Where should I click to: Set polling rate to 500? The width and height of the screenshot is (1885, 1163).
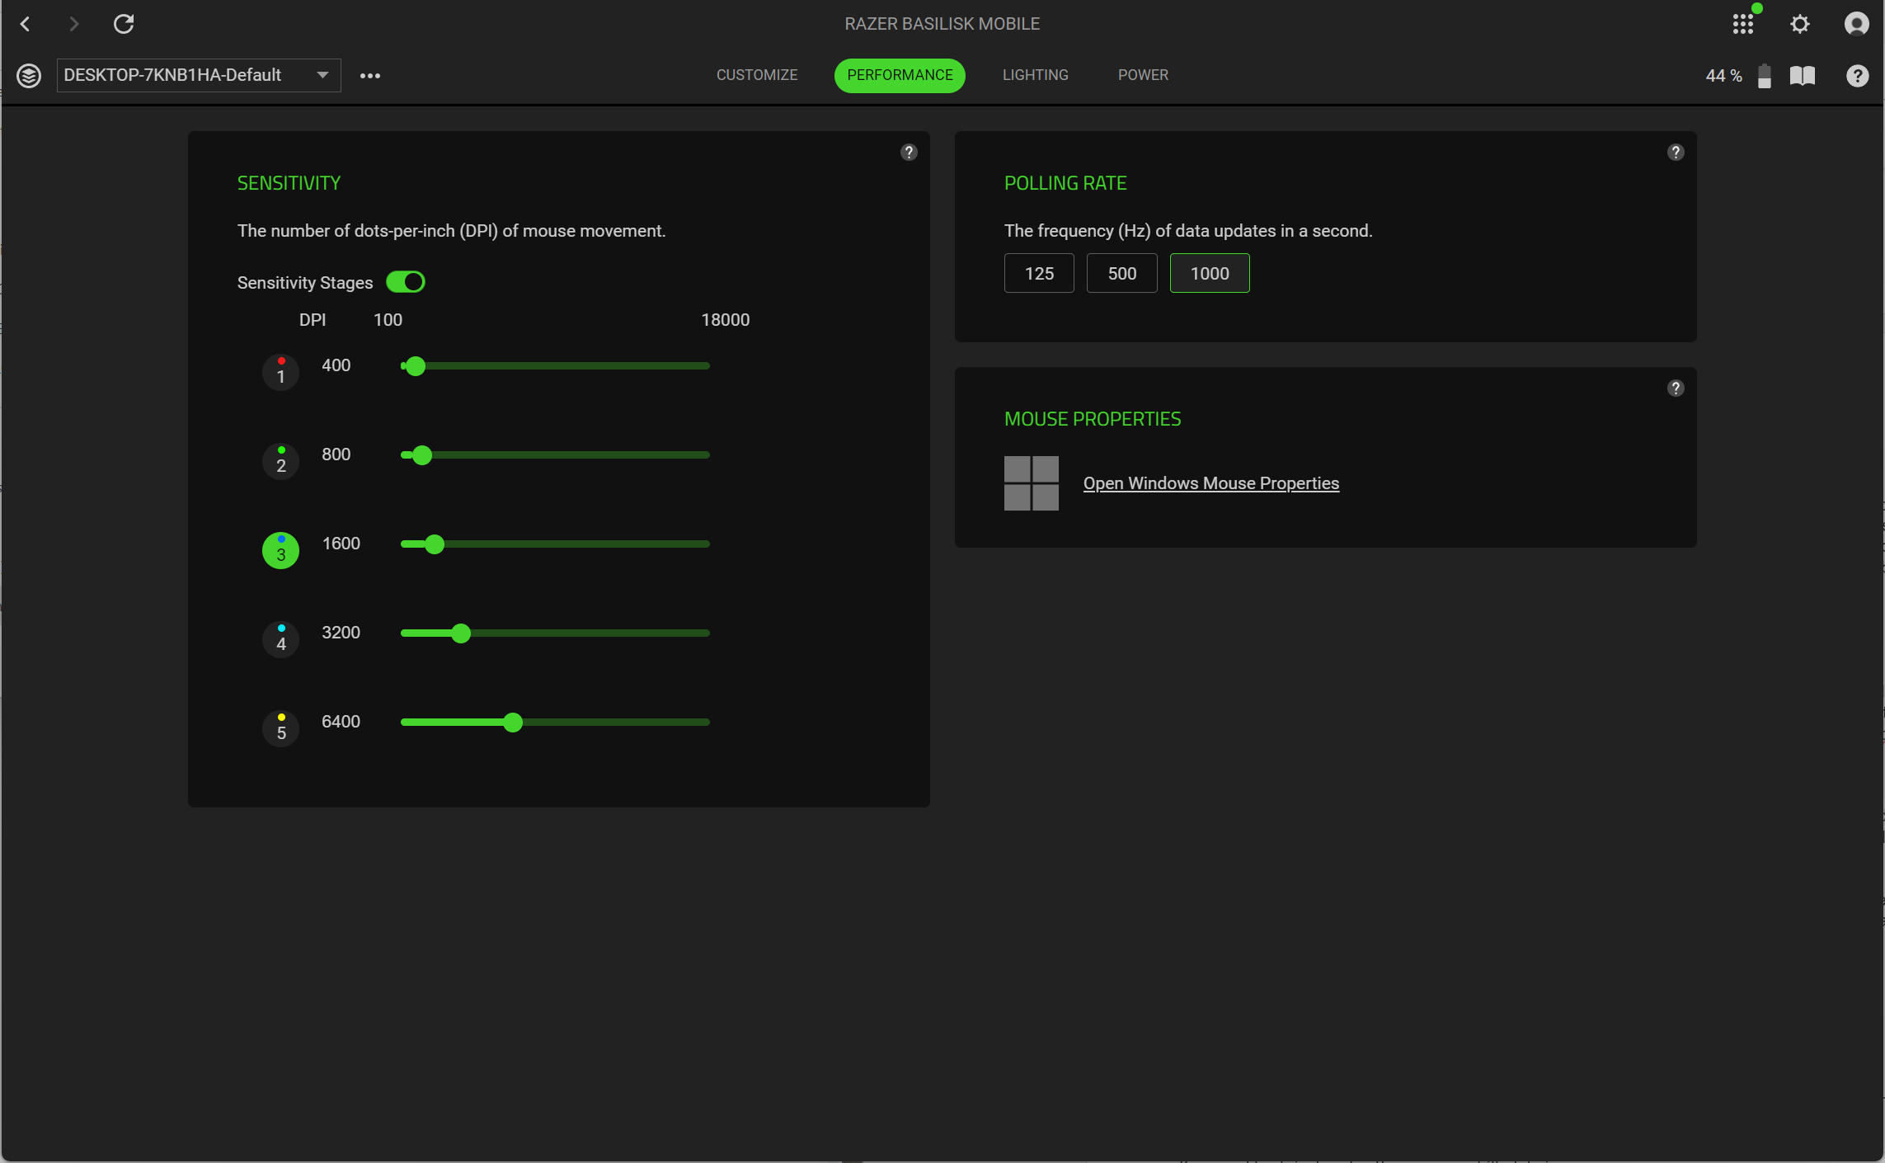tap(1122, 273)
